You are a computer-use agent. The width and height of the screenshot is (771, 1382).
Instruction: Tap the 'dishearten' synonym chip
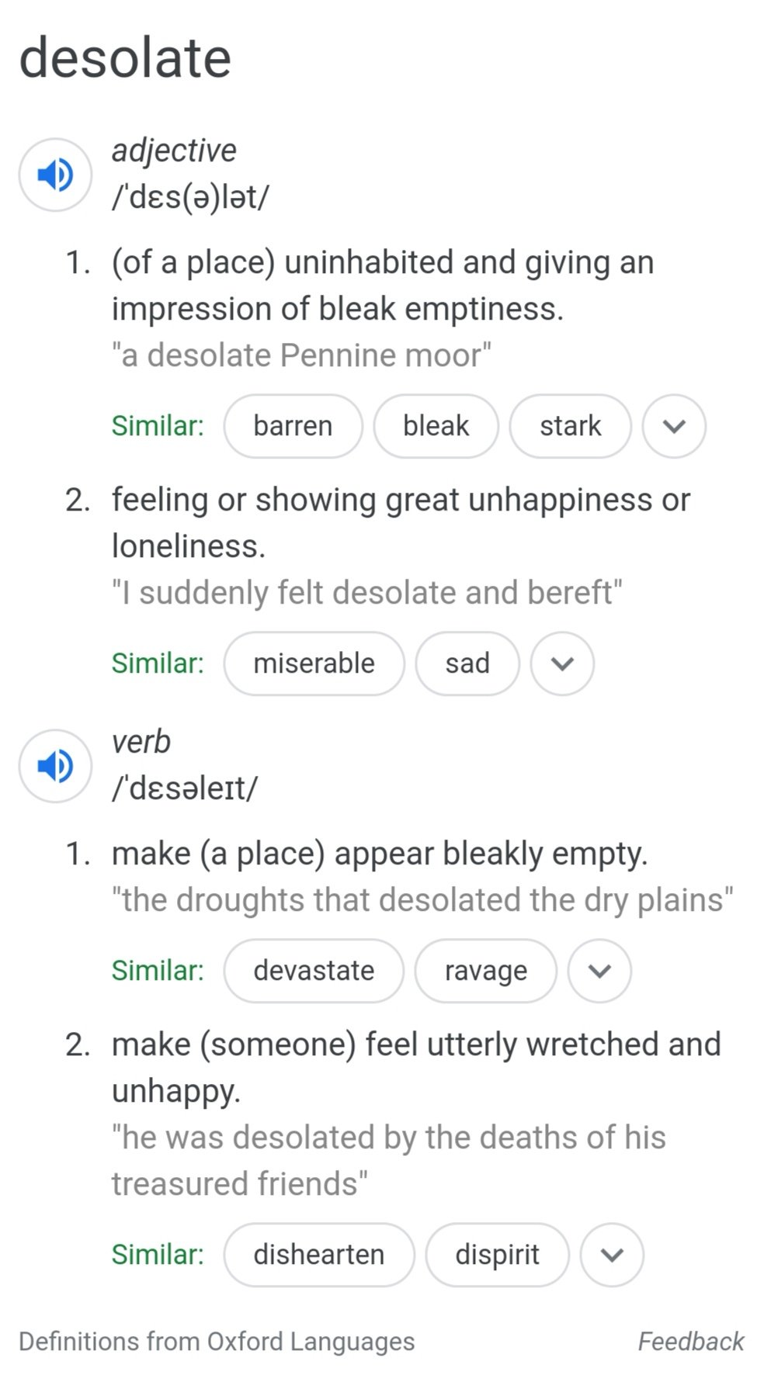319,1255
